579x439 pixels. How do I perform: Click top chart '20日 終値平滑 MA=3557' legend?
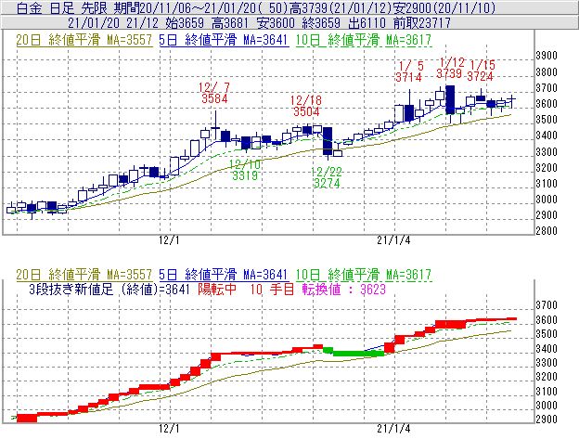point(84,40)
